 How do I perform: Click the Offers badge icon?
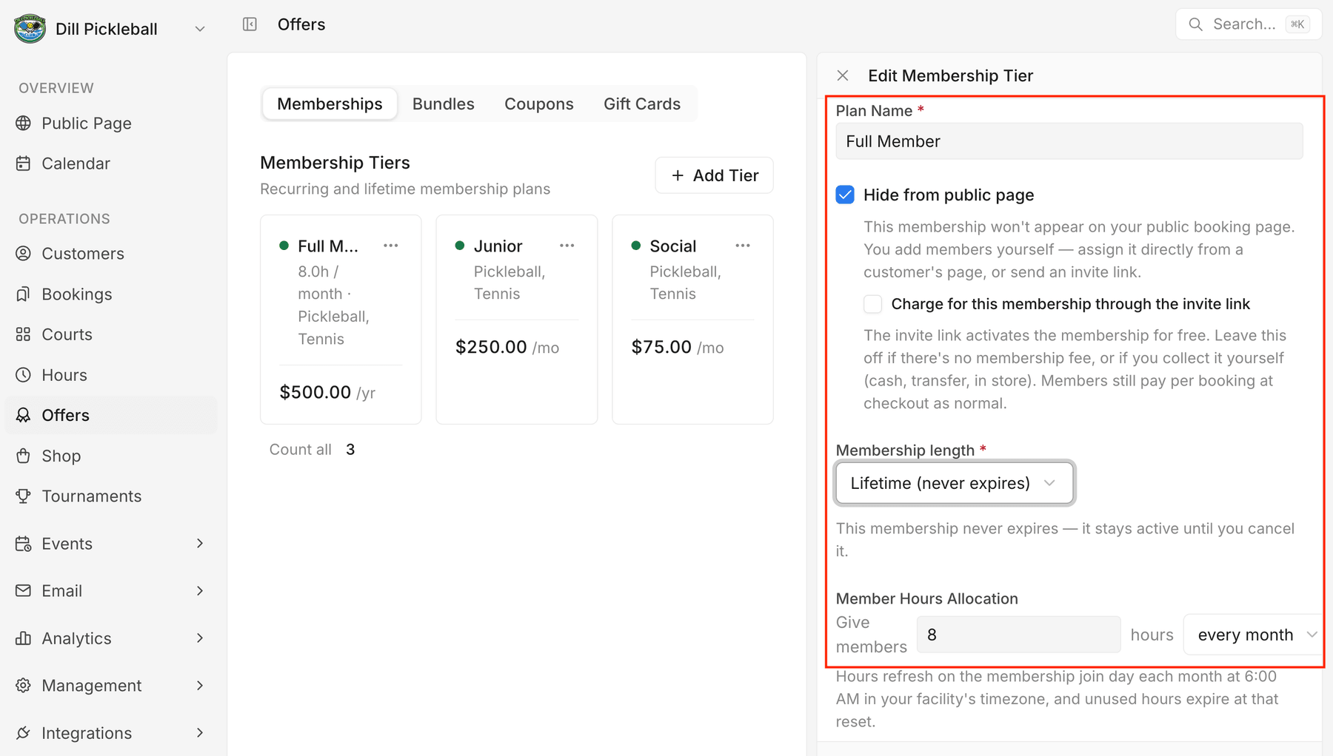point(24,415)
